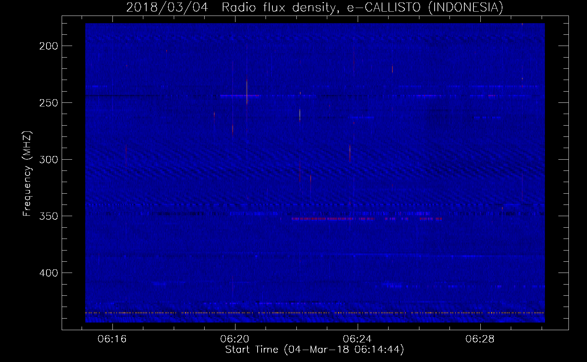Click the "Start Time (04-Mar-18 06:14:44)" axis label

pos(315,350)
